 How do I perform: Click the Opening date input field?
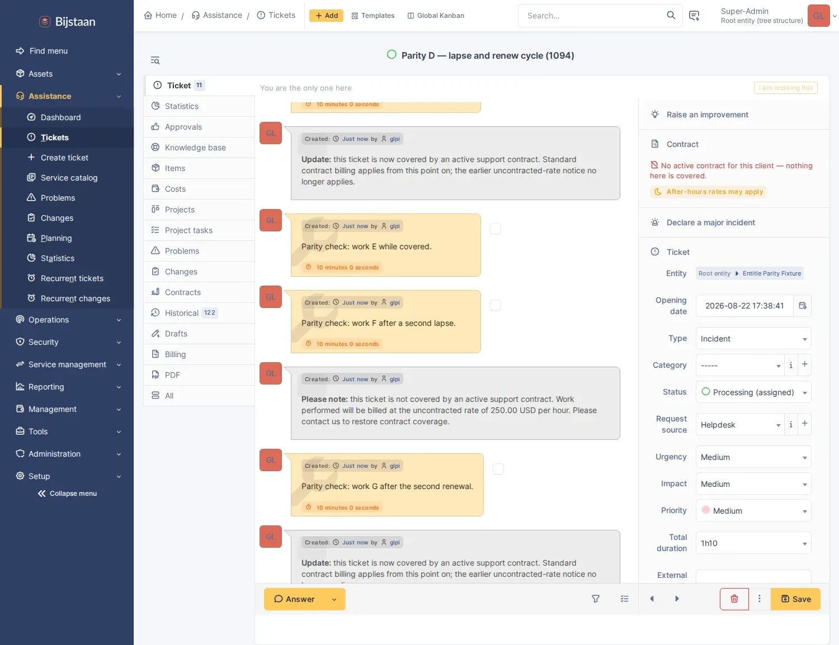point(744,306)
